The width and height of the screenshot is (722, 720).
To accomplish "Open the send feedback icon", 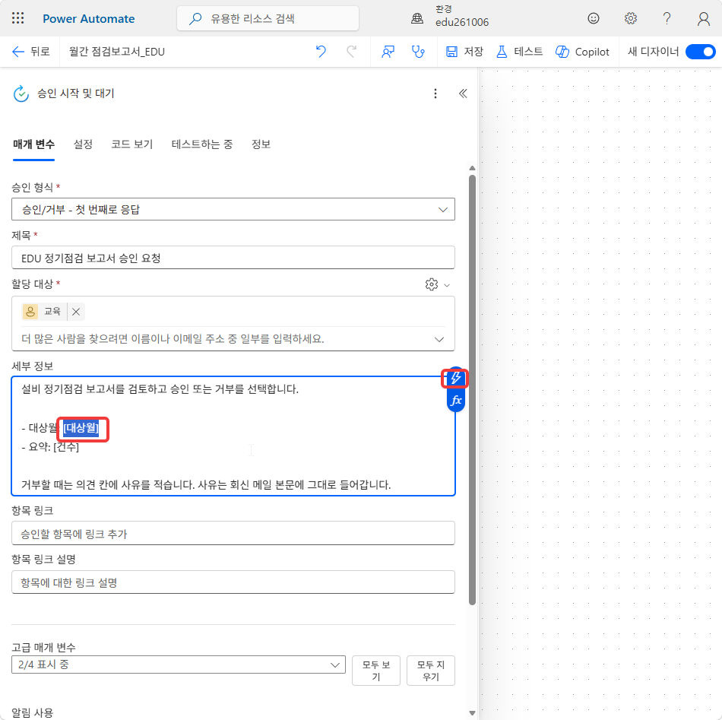I will (x=388, y=52).
